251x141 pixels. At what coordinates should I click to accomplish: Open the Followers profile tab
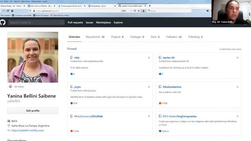click(x=174, y=37)
